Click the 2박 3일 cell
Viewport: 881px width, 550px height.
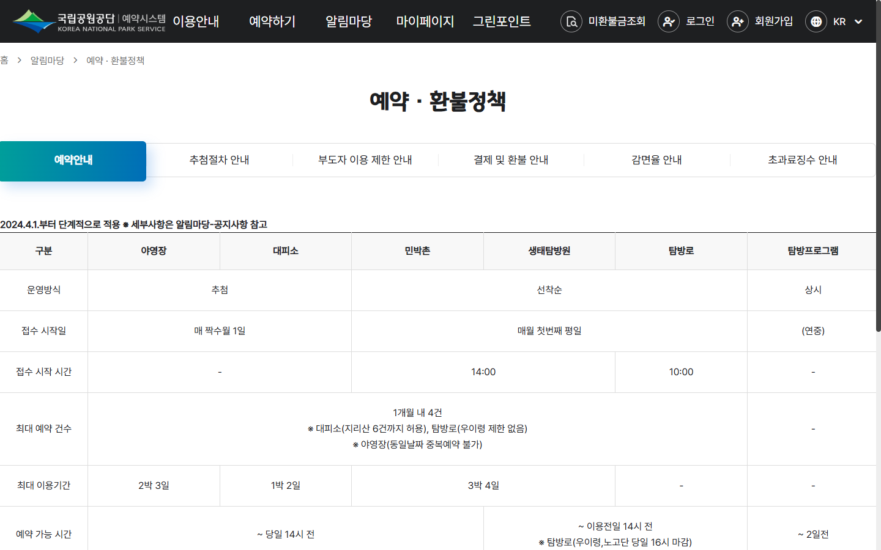154,486
